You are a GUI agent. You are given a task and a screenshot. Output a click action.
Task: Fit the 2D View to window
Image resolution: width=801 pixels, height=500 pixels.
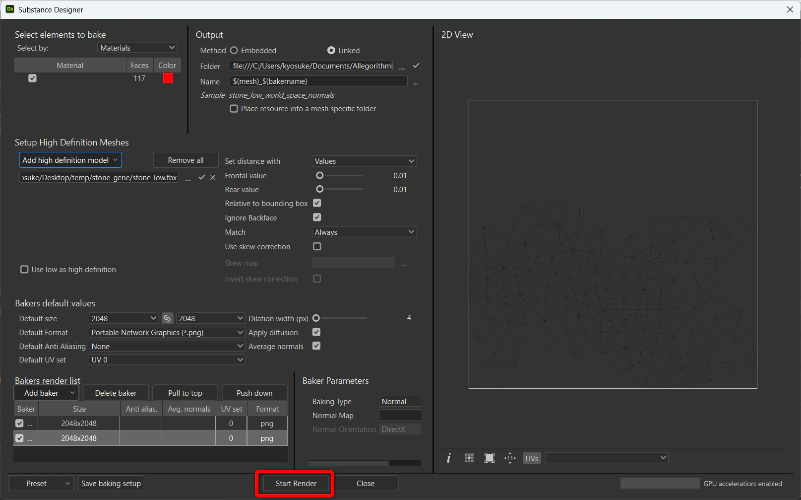click(490, 458)
